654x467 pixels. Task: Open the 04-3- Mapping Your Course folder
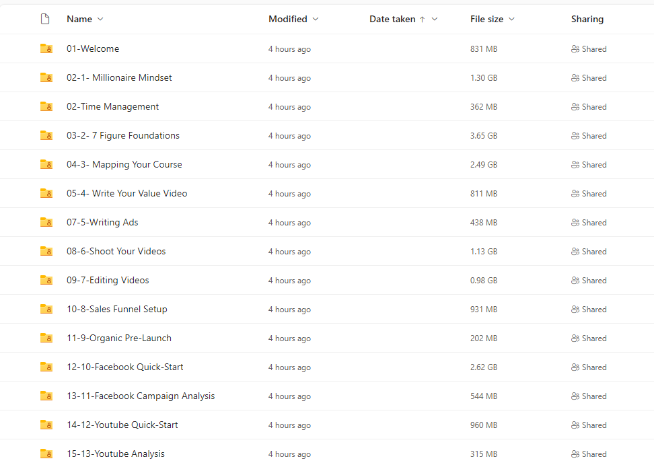pos(124,164)
